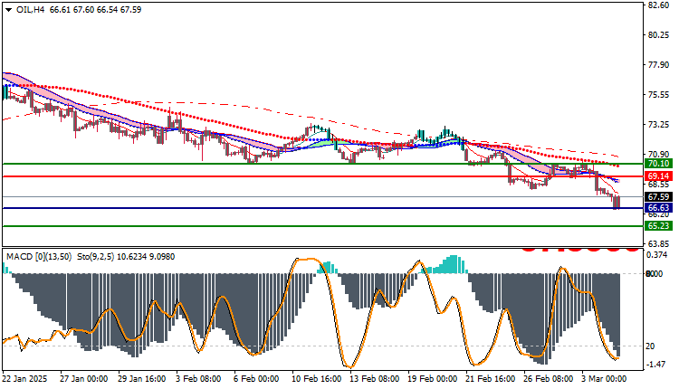Click the 80.25 price scale value
Viewport: 679px width, 389px height.
(x=659, y=35)
